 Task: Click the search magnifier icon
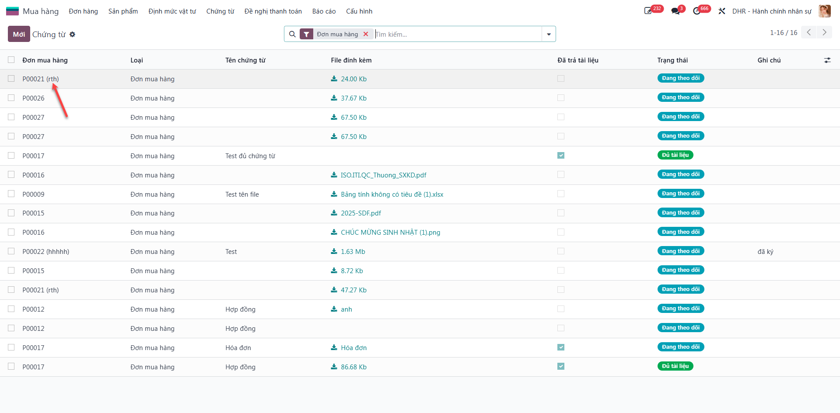[292, 34]
